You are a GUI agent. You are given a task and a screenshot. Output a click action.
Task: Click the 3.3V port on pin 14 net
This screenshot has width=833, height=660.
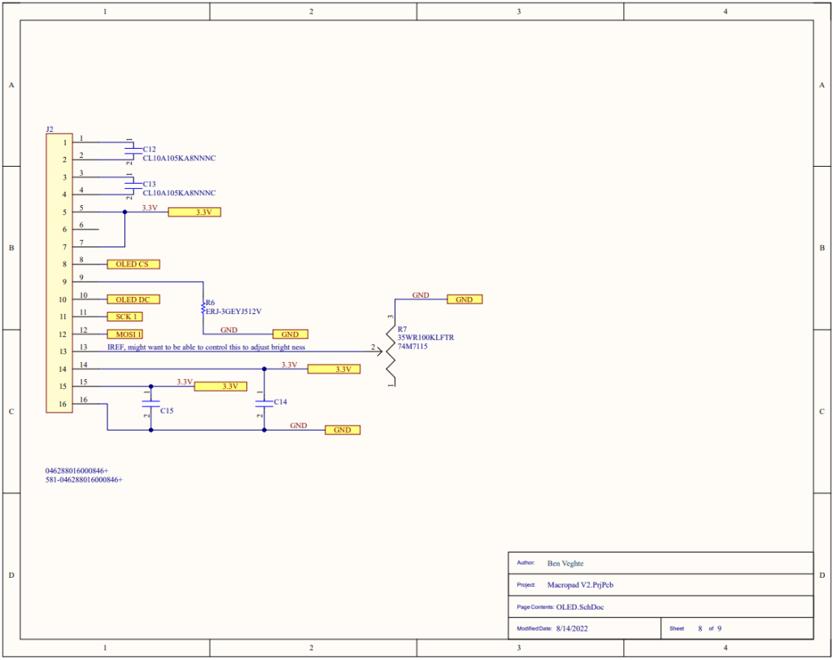pyautogui.click(x=334, y=369)
